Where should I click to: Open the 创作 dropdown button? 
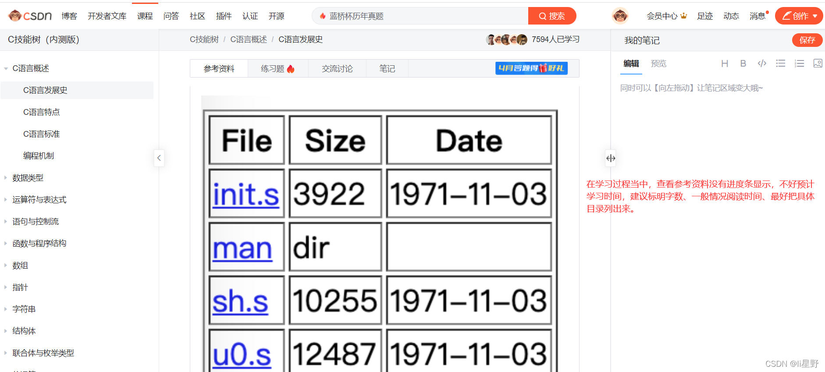pos(799,16)
